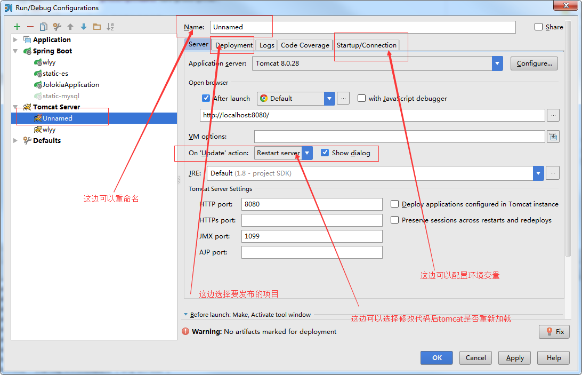
Task: Expand the VM options editor icon
Action: [553, 137]
